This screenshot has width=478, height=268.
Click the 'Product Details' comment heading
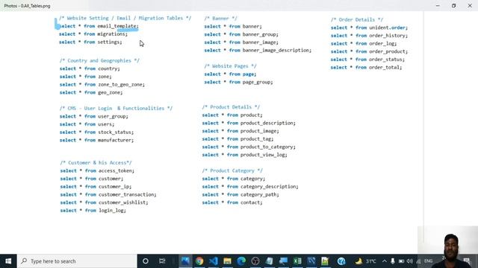(231, 107)
